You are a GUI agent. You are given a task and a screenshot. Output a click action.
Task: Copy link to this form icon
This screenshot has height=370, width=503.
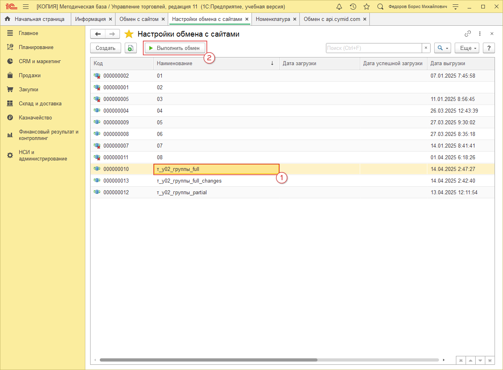click(x=468, y=34)
